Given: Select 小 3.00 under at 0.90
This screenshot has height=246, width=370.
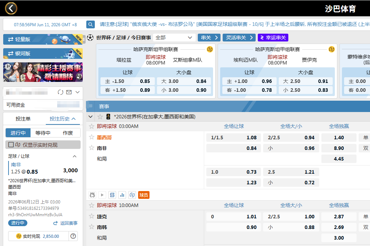Looking at the screenshot, I should click(x=184, y=90).
